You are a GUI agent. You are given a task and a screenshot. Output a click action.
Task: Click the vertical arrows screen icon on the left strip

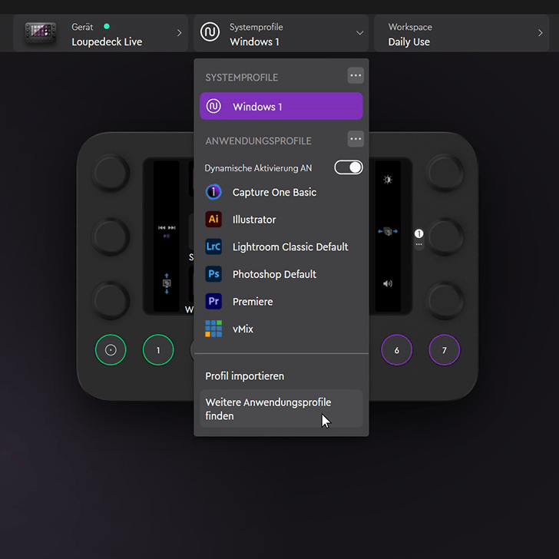pyautogui.click(x=167, y=284)
